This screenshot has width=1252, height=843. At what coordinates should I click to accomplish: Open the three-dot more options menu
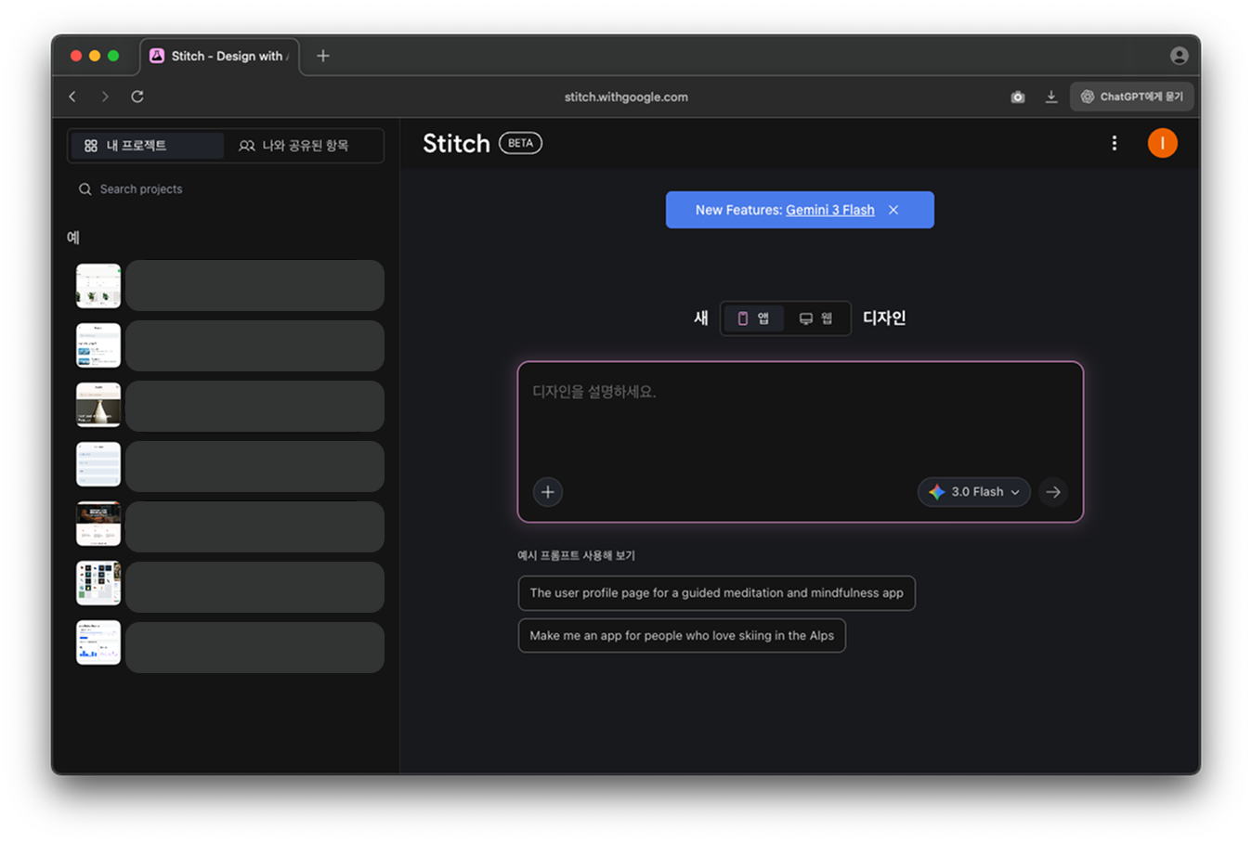[x=1115, y=143]
